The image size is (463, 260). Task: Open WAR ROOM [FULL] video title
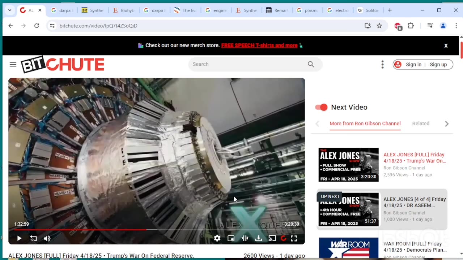pos(415,247)
